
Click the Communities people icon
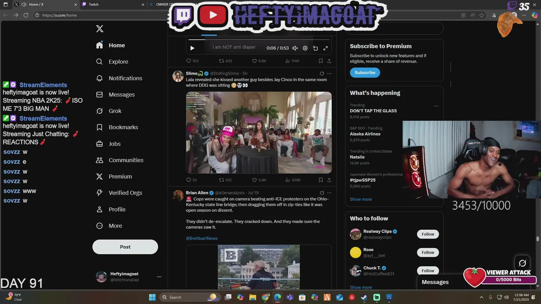100,160
